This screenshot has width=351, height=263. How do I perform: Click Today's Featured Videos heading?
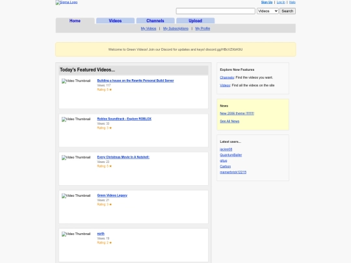87,69
